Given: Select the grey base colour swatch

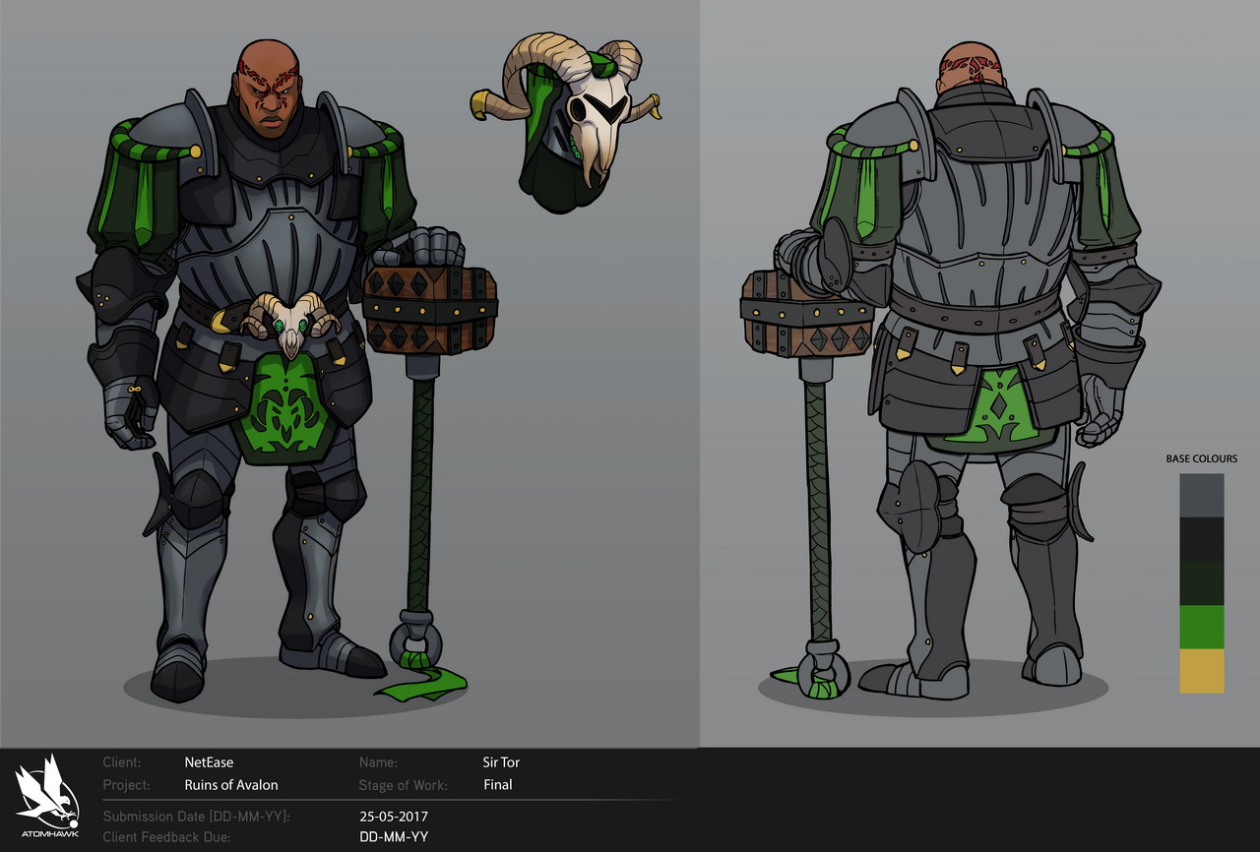Looking at the screenshot, I should pyautogui.click(x=1202, y=496).
